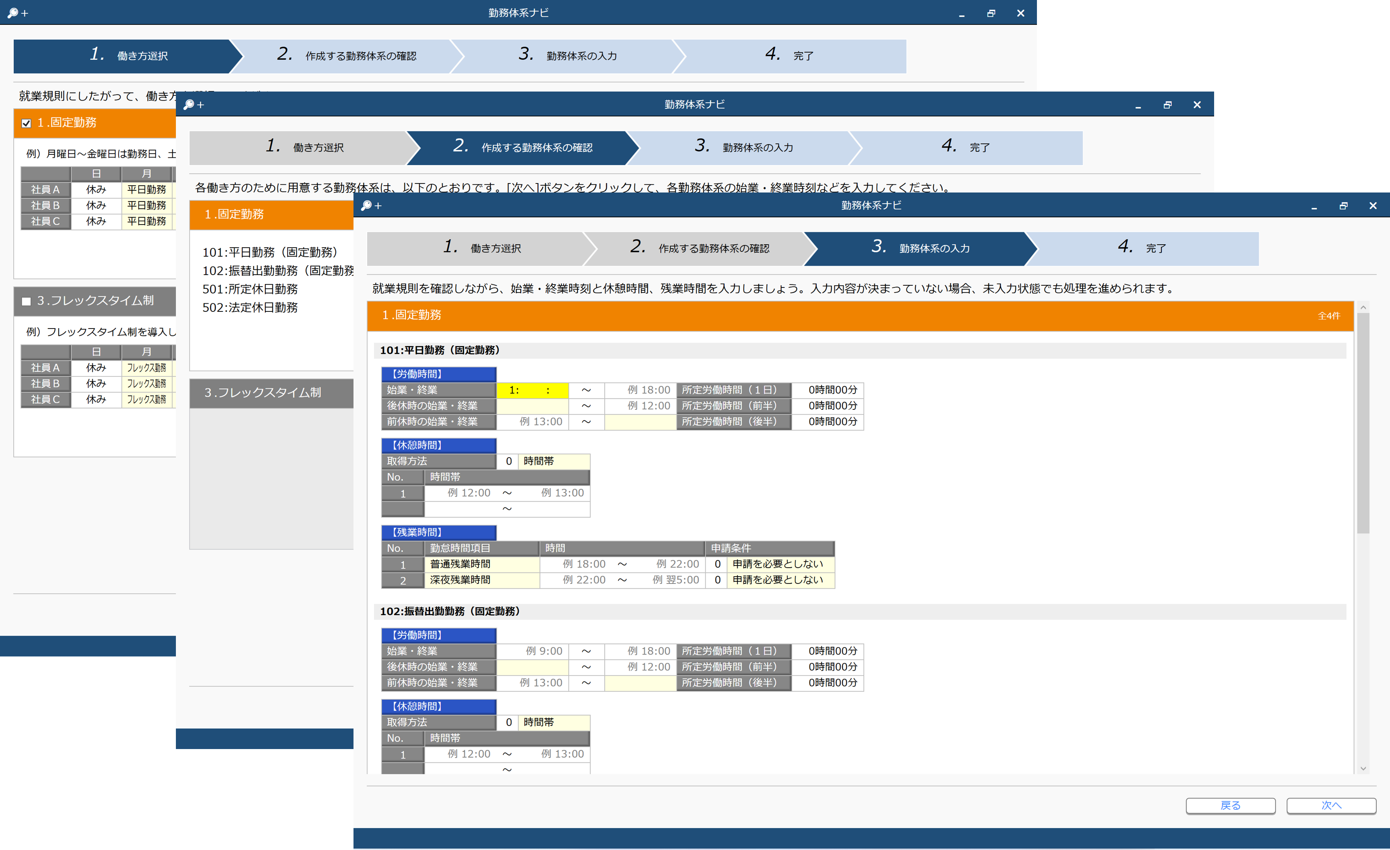Close the front 勤務体系ナビ window
Screen dimensions: 1390x850
tap(1372, 206)
